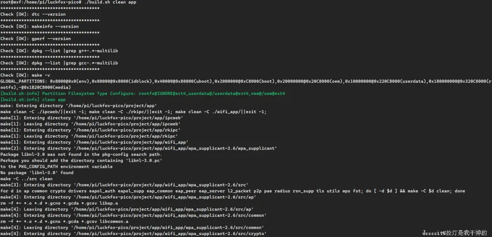This screenshot has height=237, width=492.
Task: Click 'to the PKG_CONFIG_PATH environment variable' line
Action: click(x=56, y=167)
